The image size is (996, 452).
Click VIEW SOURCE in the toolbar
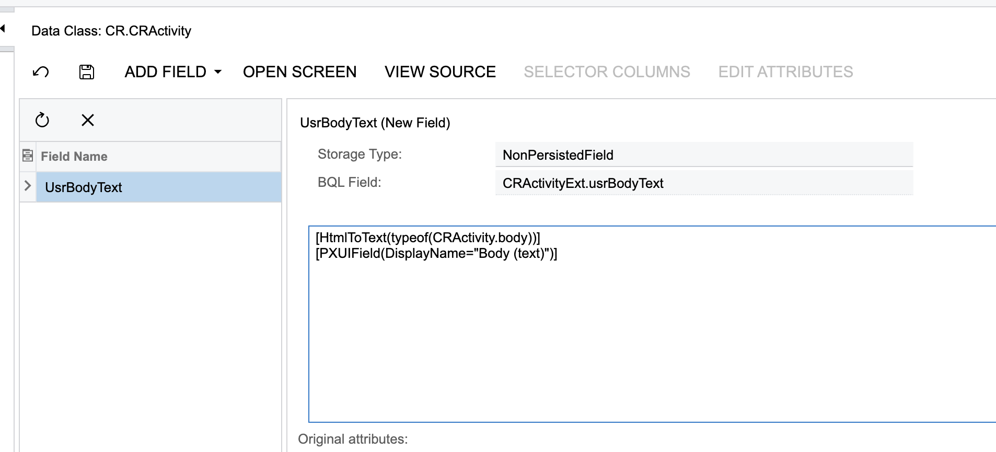[440, 72]
